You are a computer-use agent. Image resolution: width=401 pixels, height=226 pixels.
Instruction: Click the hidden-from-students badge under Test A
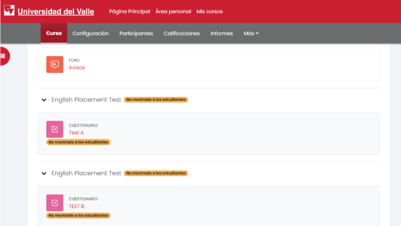point(78,142)
